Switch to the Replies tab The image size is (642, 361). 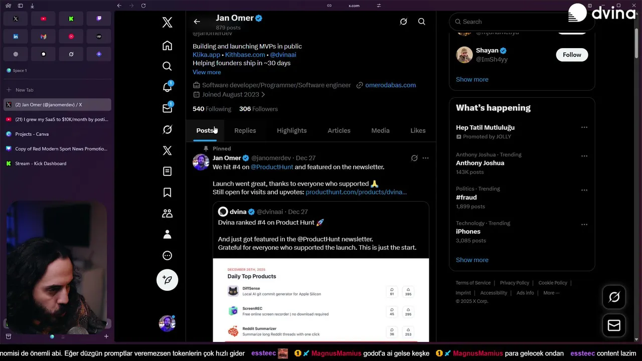[245, 130]
